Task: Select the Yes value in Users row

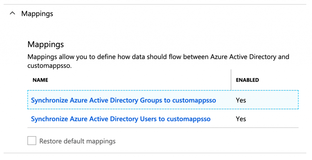Action: (241, 119)
